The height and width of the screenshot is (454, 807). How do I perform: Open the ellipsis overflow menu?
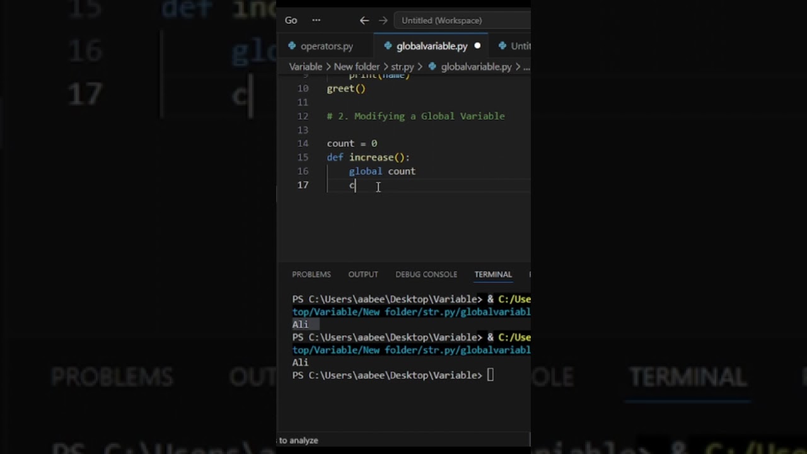click(x=316, y=20)
